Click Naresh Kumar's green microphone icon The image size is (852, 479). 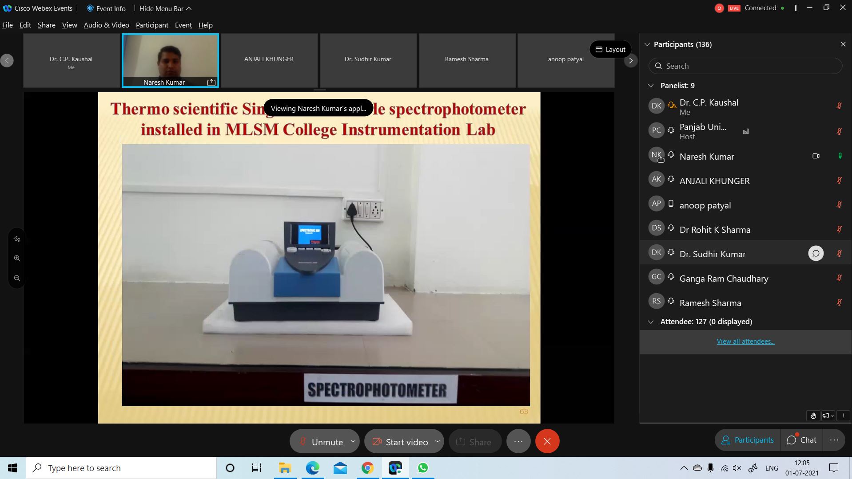tap(840, 156)
